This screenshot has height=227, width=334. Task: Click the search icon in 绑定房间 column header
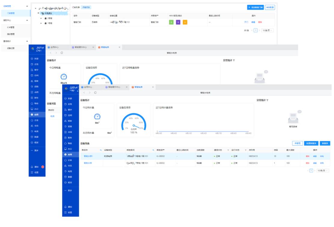click(x=153, y=150)
